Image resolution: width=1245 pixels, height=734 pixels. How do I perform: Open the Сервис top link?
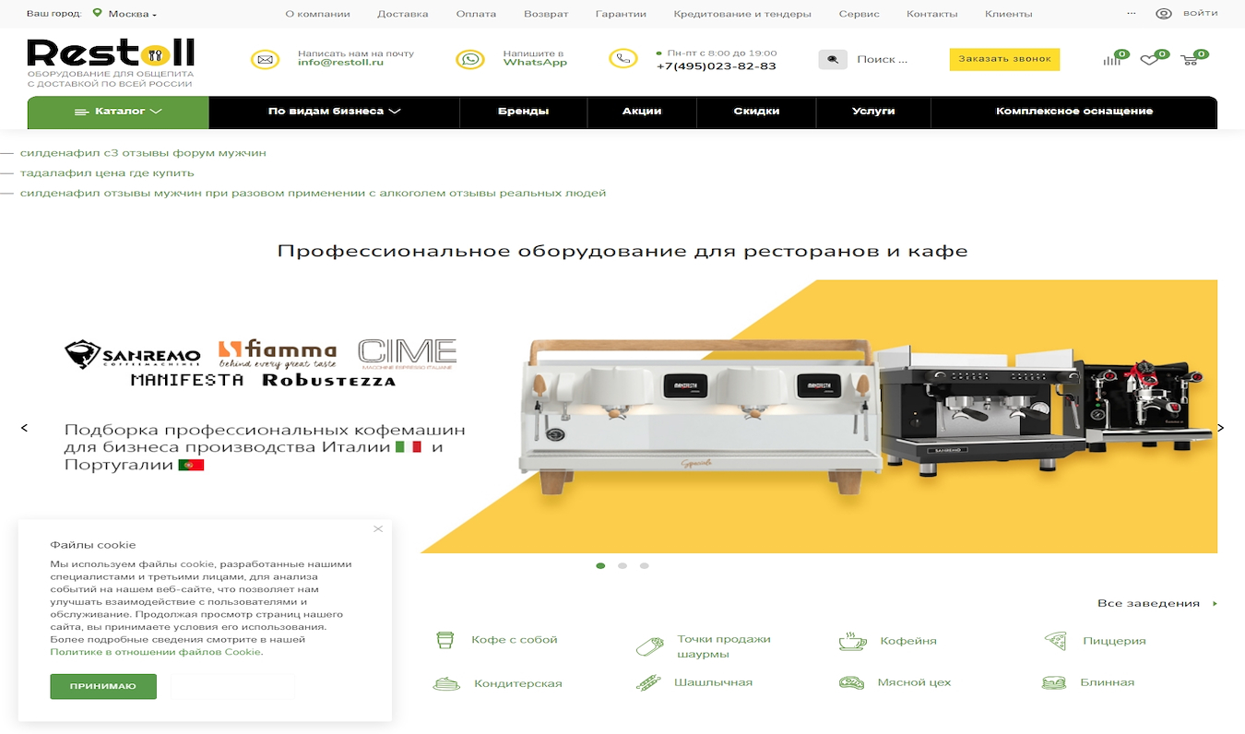click(860, 14)
